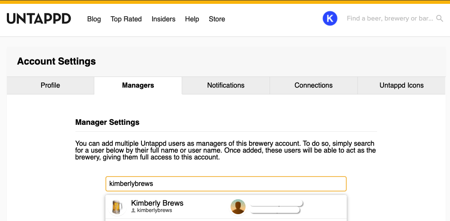Go to Top Rated
Viewport: 450px width, 221px height.
pyautogui.click(x=126, y=19)
